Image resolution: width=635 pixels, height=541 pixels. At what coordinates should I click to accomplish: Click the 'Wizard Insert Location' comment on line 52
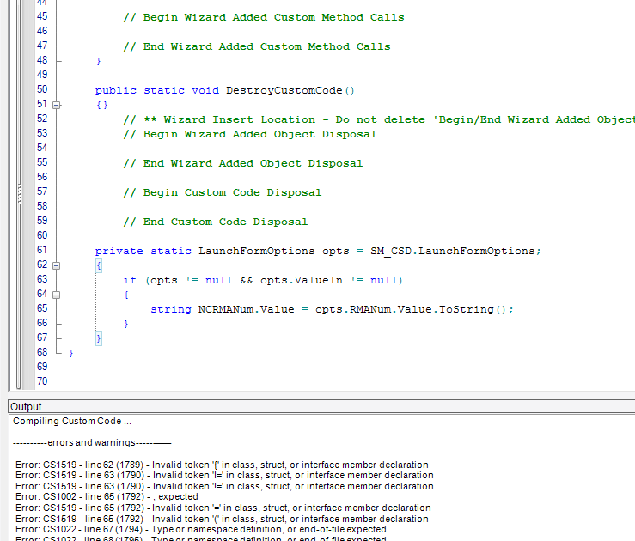coord(379,119)
